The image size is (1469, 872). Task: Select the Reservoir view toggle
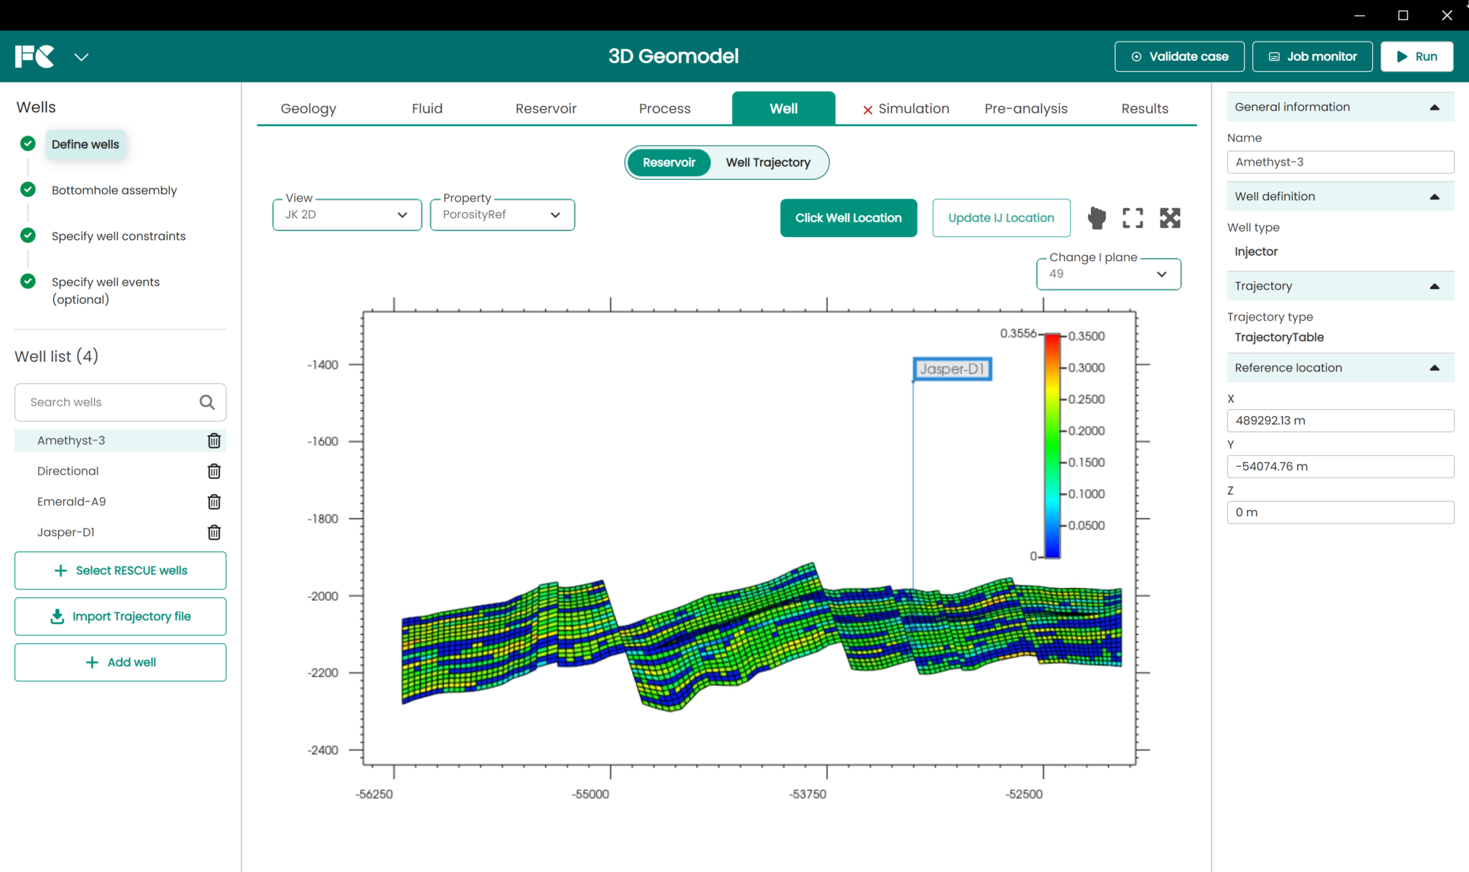coord(669,163)
